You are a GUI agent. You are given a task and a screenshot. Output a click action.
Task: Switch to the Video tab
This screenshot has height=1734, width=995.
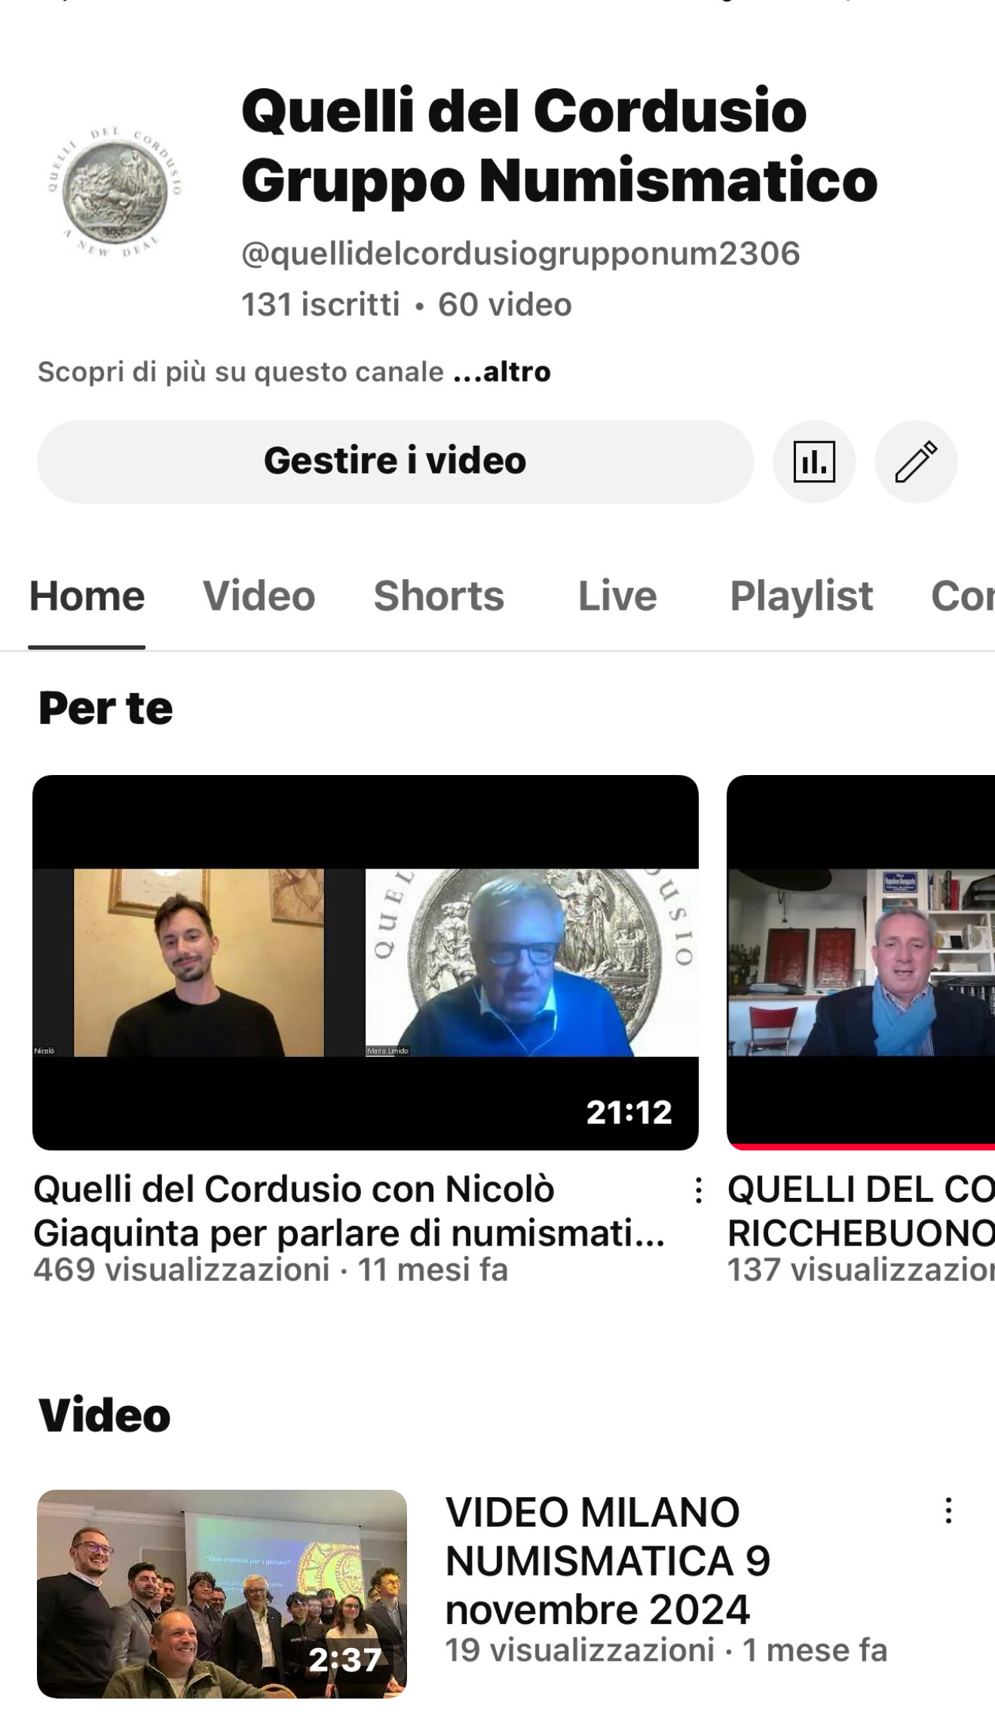(x=259, y=596)
